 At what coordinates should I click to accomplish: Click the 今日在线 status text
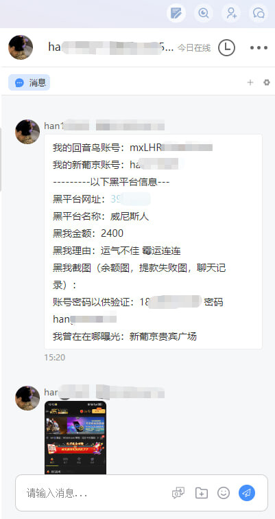pos(194,48)
